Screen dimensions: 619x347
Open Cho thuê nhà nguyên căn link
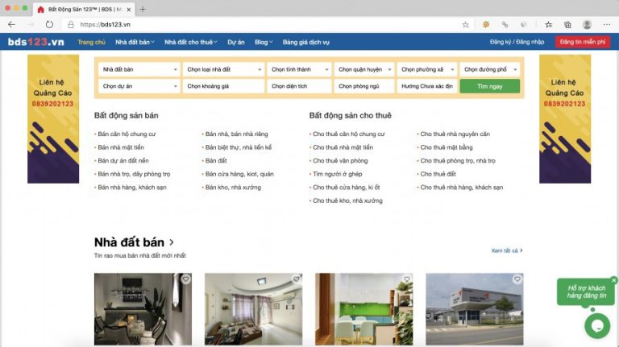coord(455,134)
